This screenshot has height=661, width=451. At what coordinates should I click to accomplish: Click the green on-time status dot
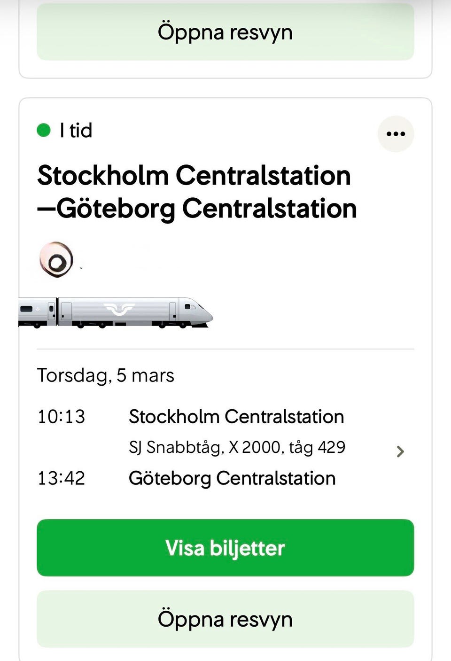pyautogui.click(x=44, y=130)
